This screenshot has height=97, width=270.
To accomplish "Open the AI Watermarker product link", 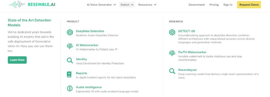I will pyautogui.click(x=87, y=45).
